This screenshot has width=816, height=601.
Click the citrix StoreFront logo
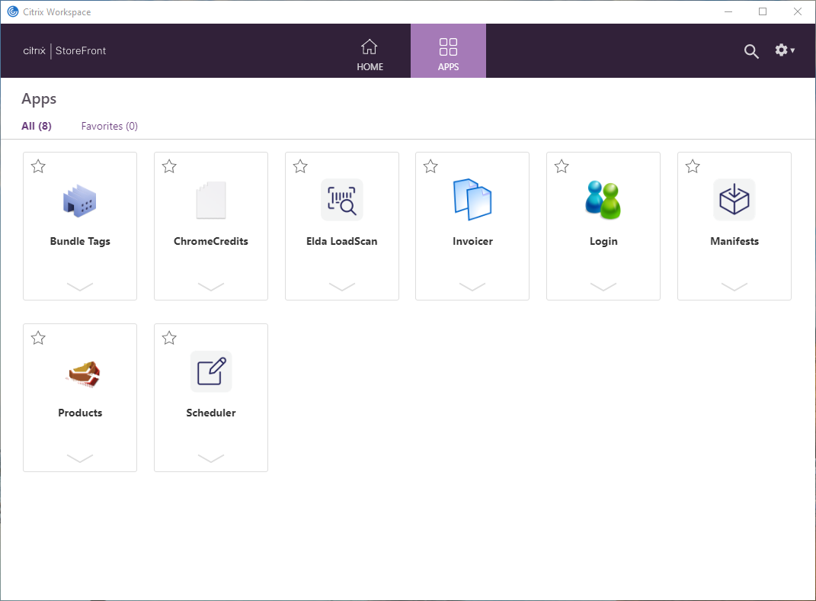[x=64, y=50]
